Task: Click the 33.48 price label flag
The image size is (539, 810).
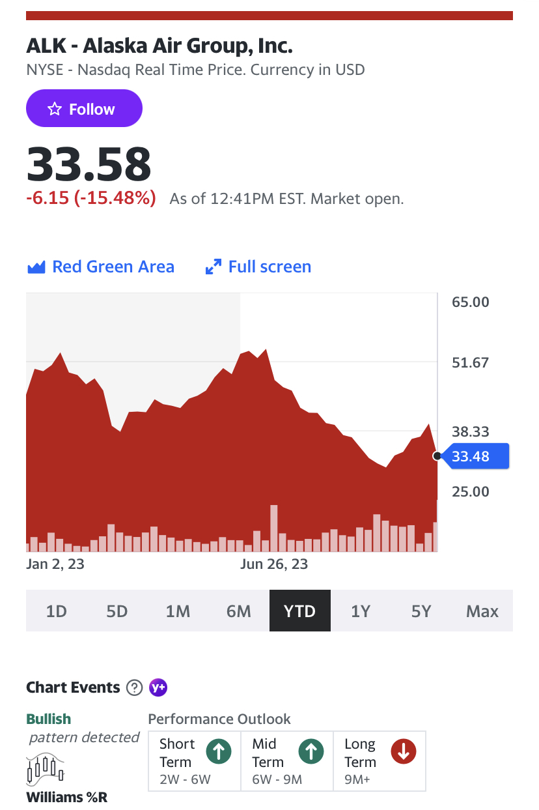Action: click(475, 456)
